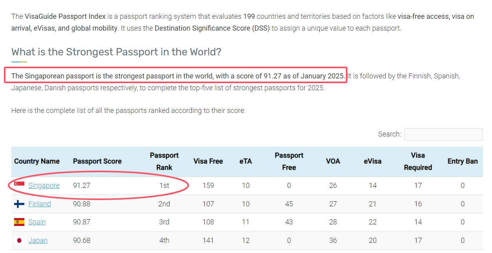
Task: Follow the Spain country link
Action: pos(37,222)
